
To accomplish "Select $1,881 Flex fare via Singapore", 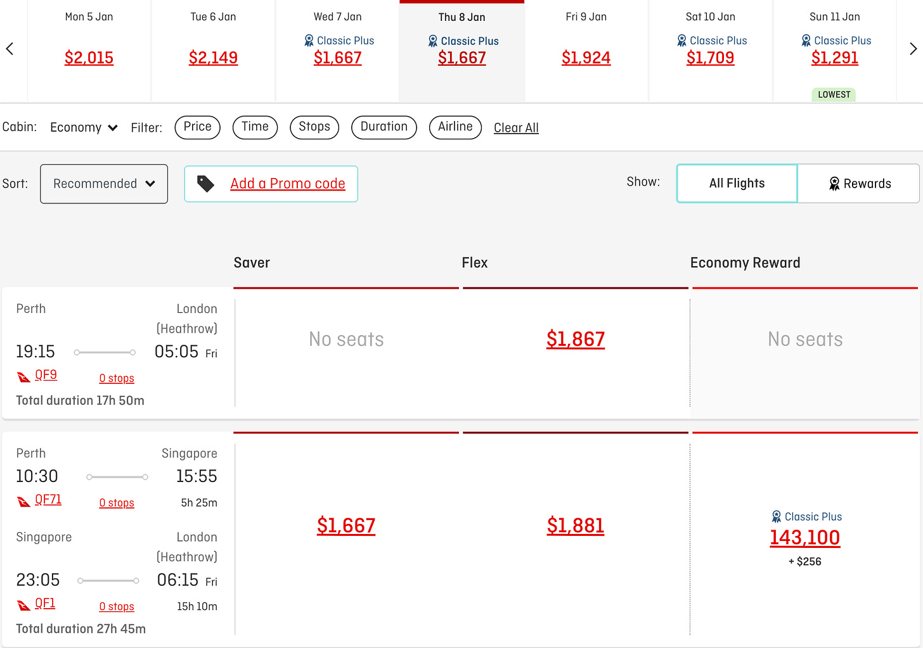I will 576,526.
